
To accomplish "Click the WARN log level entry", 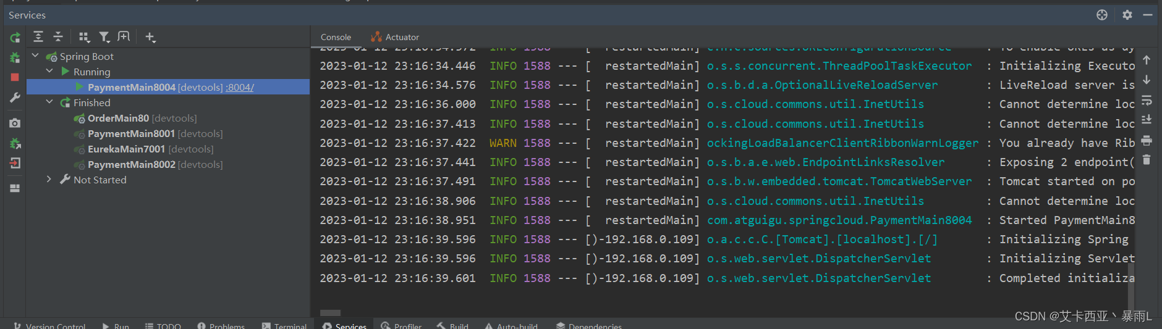I will coord(503,143).
